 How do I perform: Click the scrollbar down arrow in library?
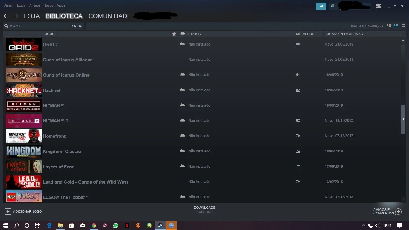(x=403, y=199)
